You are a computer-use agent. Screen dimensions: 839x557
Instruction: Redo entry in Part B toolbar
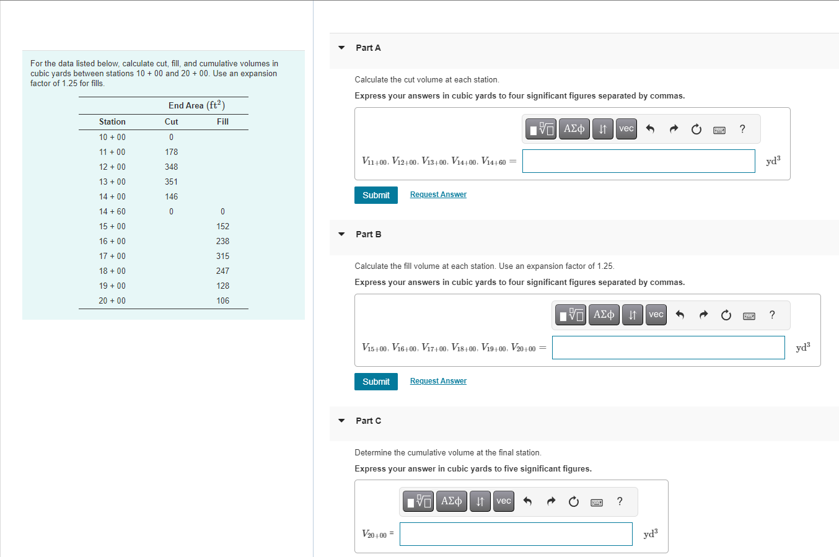[703, 315]
